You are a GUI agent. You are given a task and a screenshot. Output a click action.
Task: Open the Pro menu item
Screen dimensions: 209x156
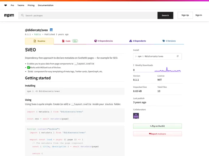pyautogui.click(x=12, y=5)
